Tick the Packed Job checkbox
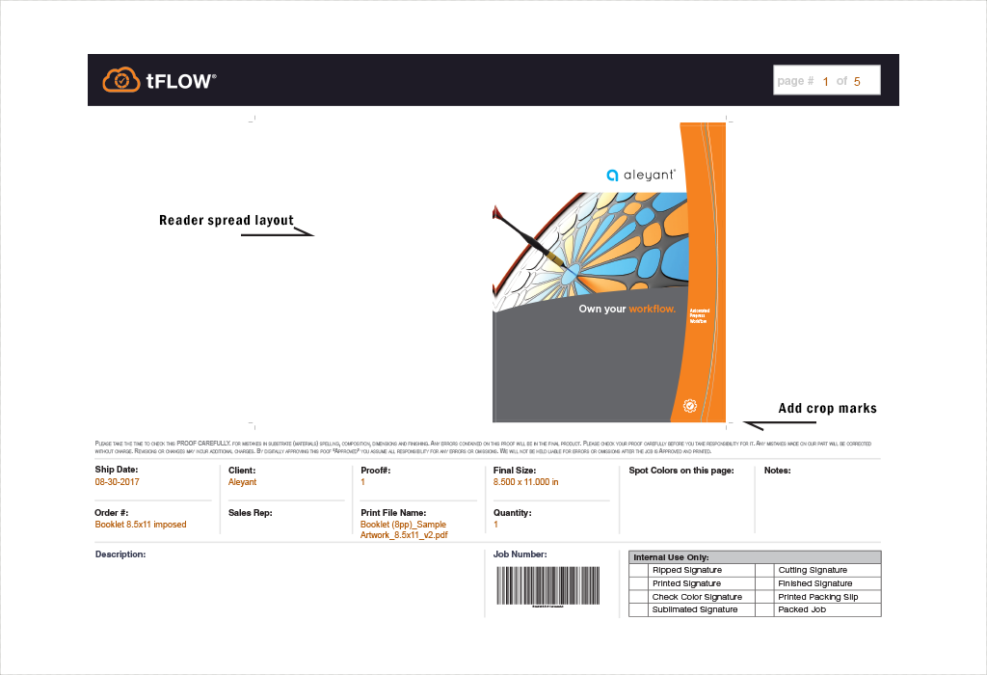Viewport: 987px width, 675px height. click(764, 609)
